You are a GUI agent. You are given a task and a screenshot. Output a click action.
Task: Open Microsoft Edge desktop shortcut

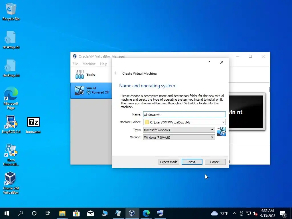point(11,98)
